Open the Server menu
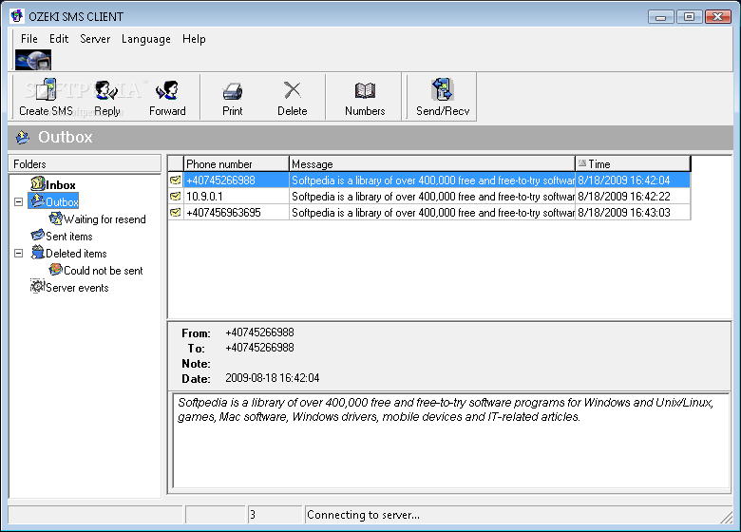Image resolution: width=741 pixels, height=532 pixels. 94,39
